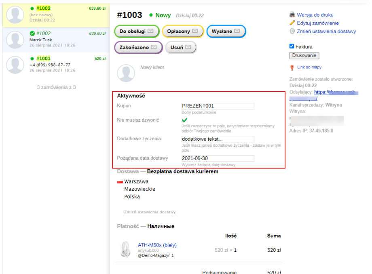This screenshot has width=372, height=274.
Task: Toggle the green Nie musisz dzwonić checkmark
Action: [x=185, y=120]
